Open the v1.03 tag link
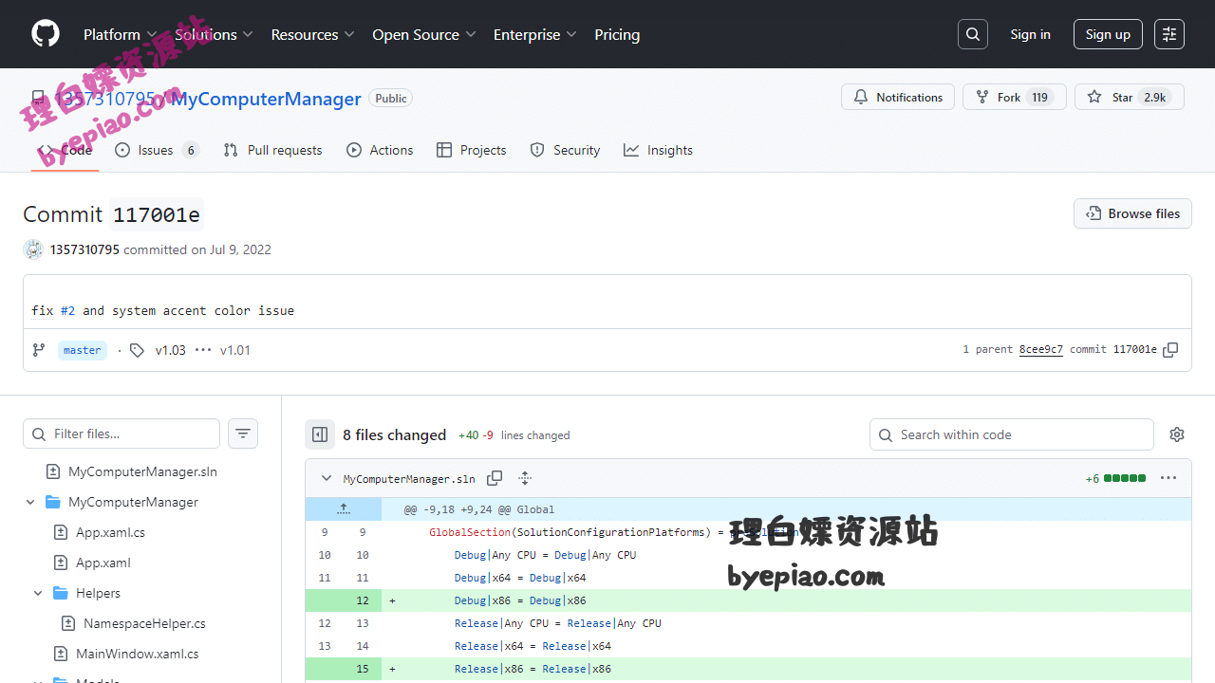This screenshot has height=683, width=1215. [170, 350]
